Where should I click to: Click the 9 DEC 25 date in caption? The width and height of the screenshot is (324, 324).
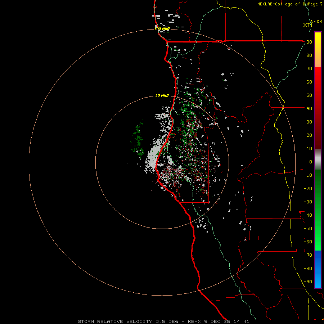[x=217, y=321]
